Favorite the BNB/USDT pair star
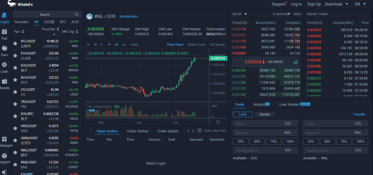Screen dimensions: 373x175 [15, 165]
